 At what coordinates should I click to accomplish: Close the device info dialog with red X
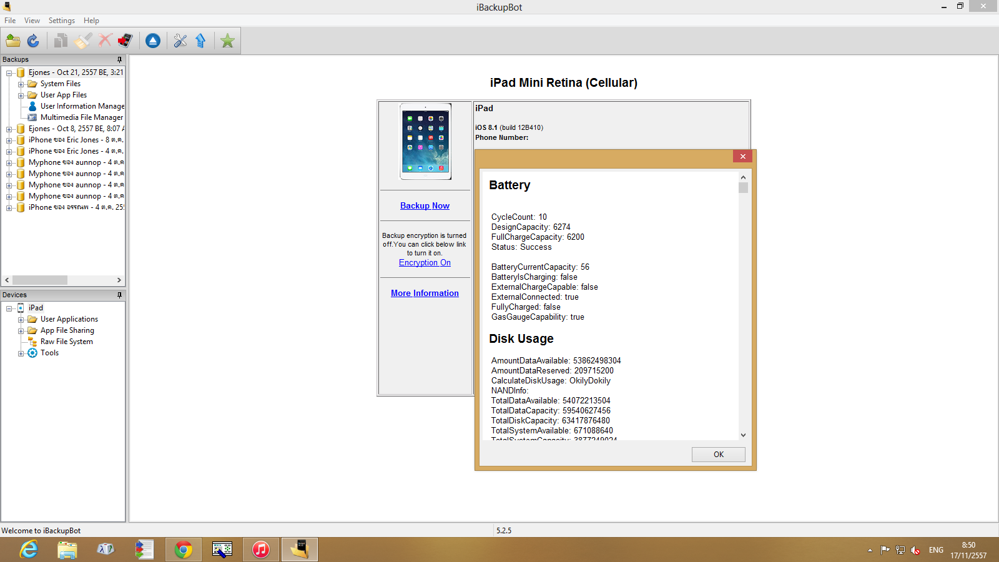click(x=743, y=156)
